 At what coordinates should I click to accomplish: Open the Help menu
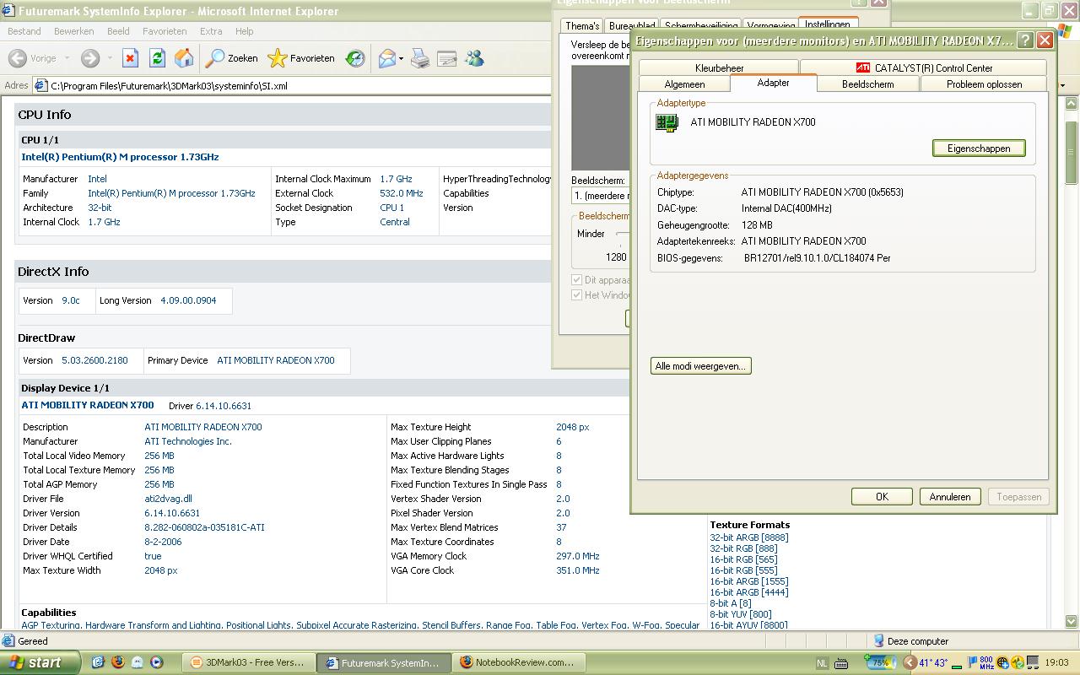click(x=244, y=31)
